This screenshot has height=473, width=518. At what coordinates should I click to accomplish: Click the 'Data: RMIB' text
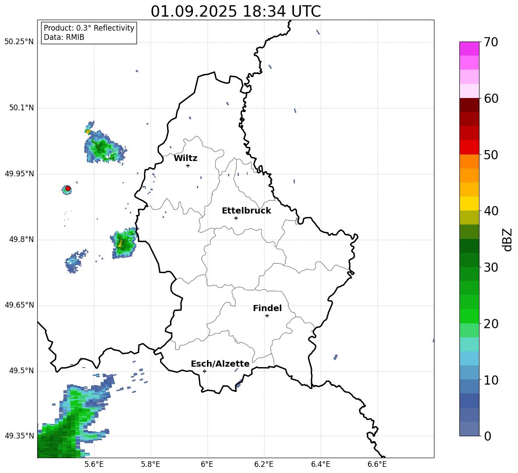tap(64, 37)
